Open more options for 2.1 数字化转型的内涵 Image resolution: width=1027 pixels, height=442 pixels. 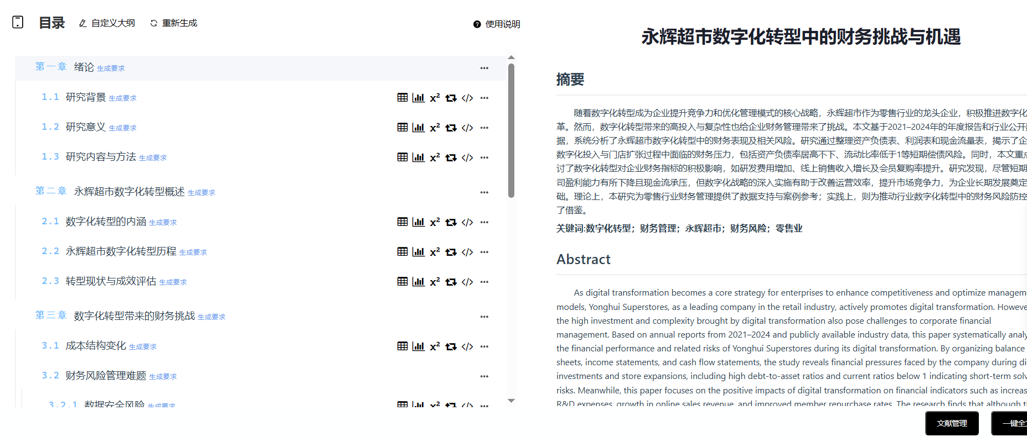484,222
